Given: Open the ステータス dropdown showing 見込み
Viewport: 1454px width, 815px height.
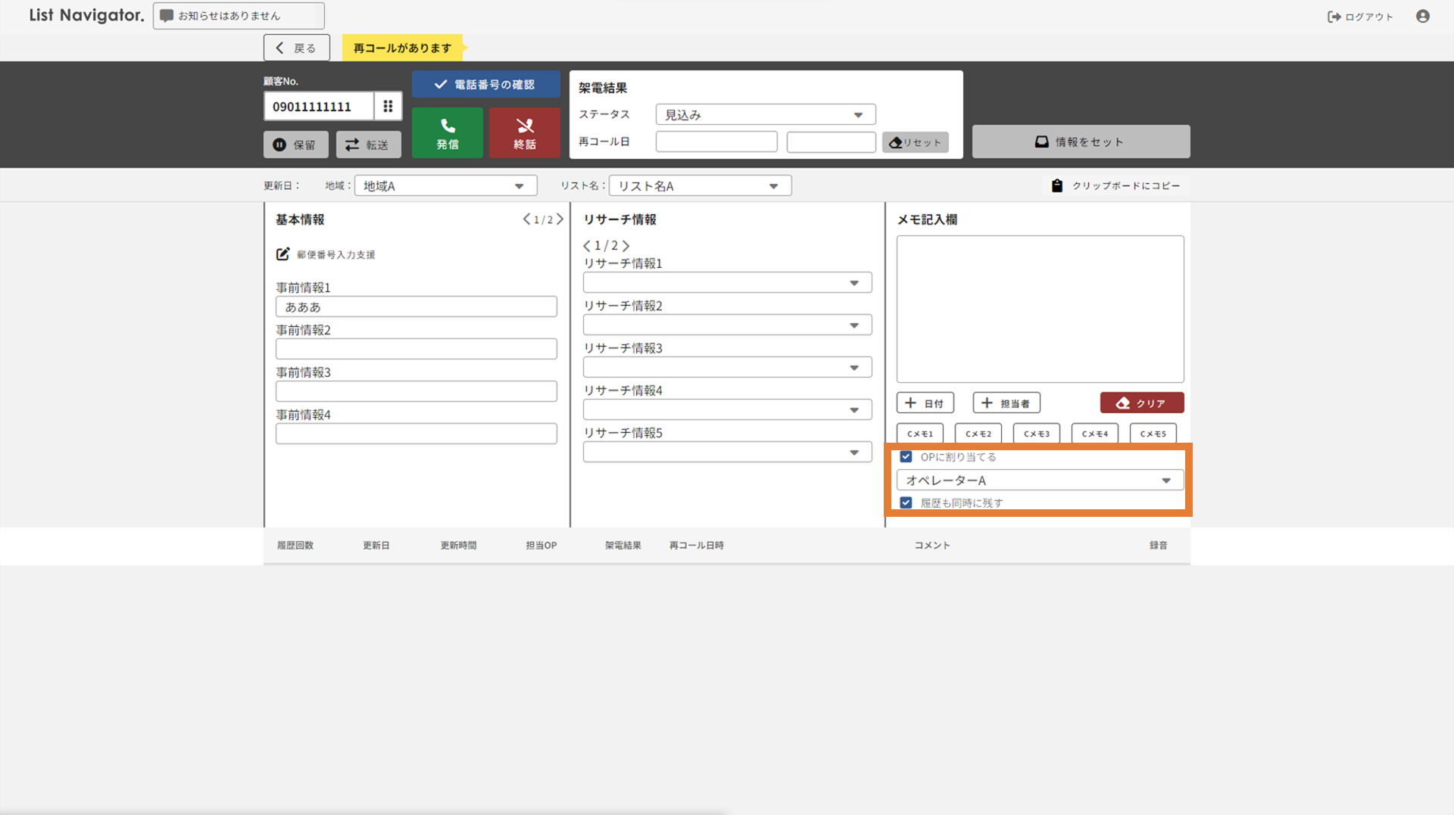Looking at the screenshot, I should (x=765, y=115).
